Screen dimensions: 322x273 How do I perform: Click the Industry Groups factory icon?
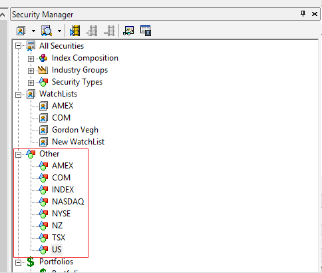click(x=43, y=70)
